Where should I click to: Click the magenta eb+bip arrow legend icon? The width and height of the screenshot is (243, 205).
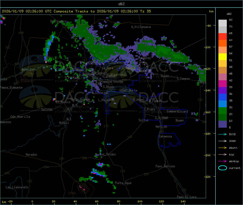(222, 161)
